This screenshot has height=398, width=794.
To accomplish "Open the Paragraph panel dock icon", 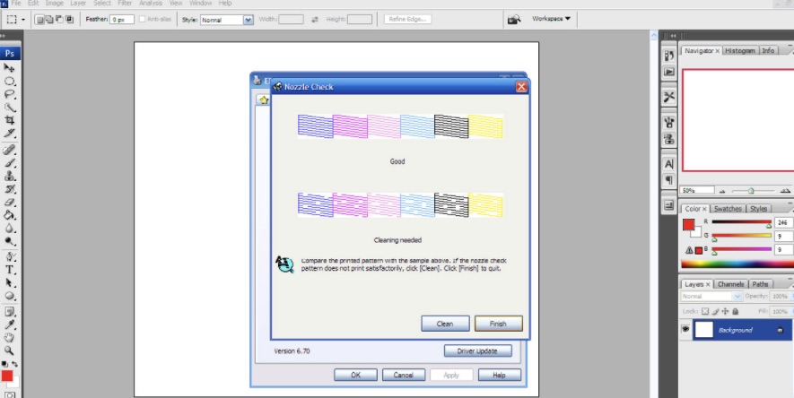I will coord(669,179).
